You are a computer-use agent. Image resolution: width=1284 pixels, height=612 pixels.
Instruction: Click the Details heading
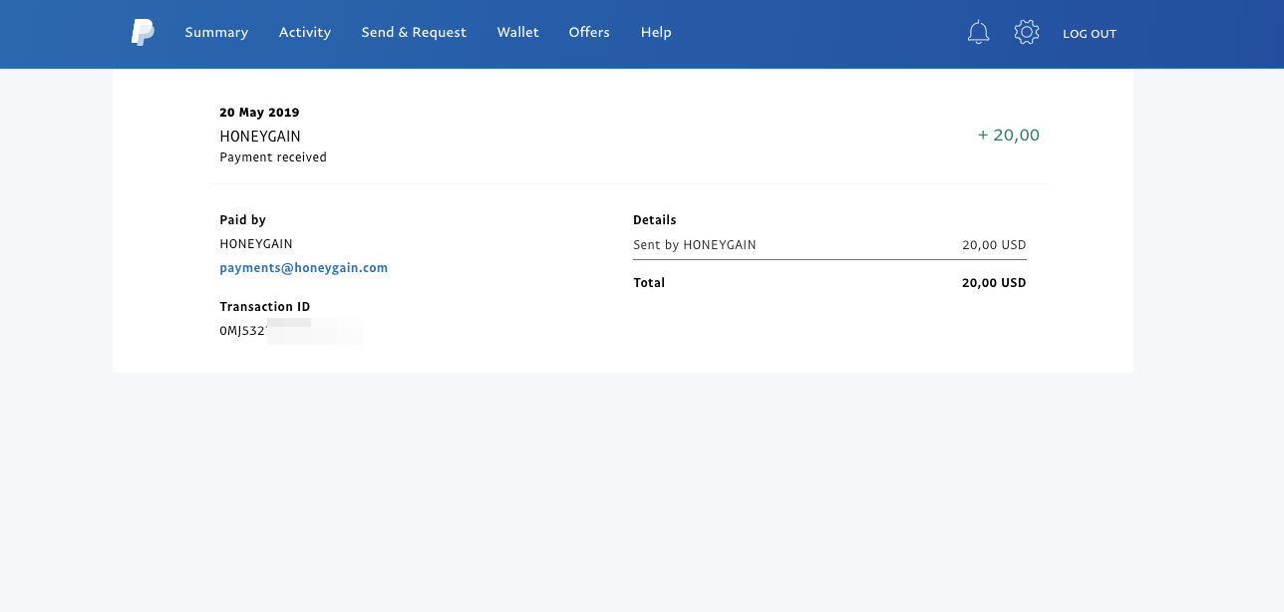pos(654,220)
